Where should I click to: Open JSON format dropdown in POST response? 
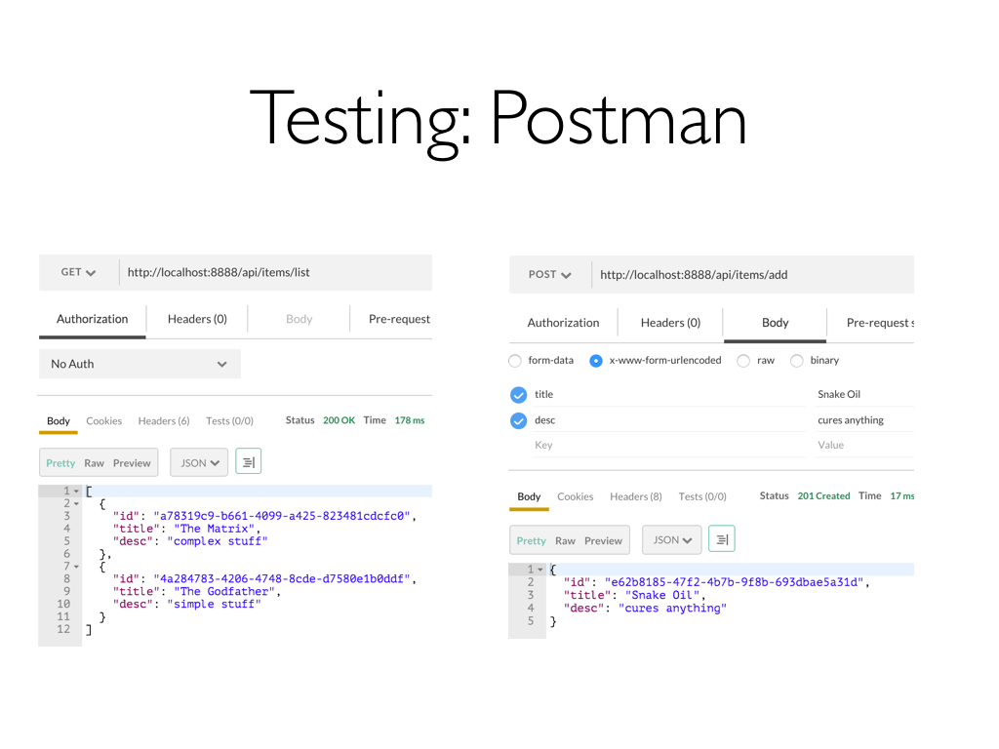[x=671, y=539]
